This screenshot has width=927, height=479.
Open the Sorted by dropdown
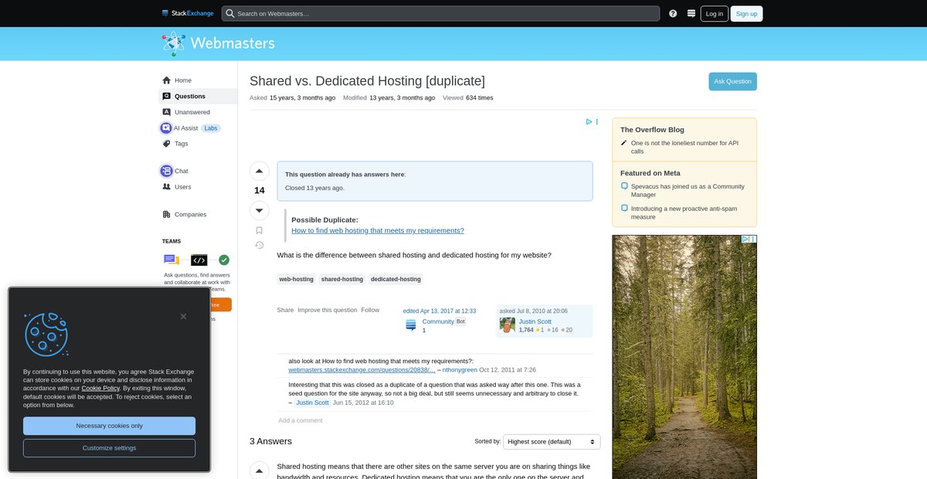pyautogui.click(x=552, y=442)
